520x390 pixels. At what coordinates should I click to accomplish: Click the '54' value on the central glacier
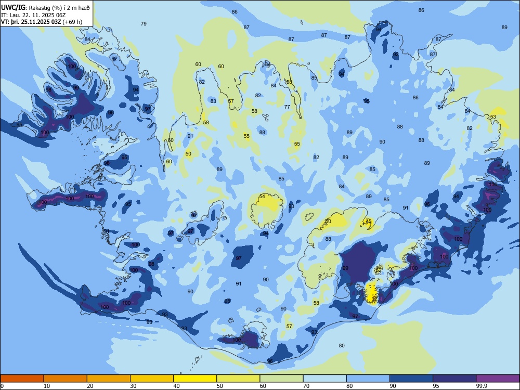(262, 197)
